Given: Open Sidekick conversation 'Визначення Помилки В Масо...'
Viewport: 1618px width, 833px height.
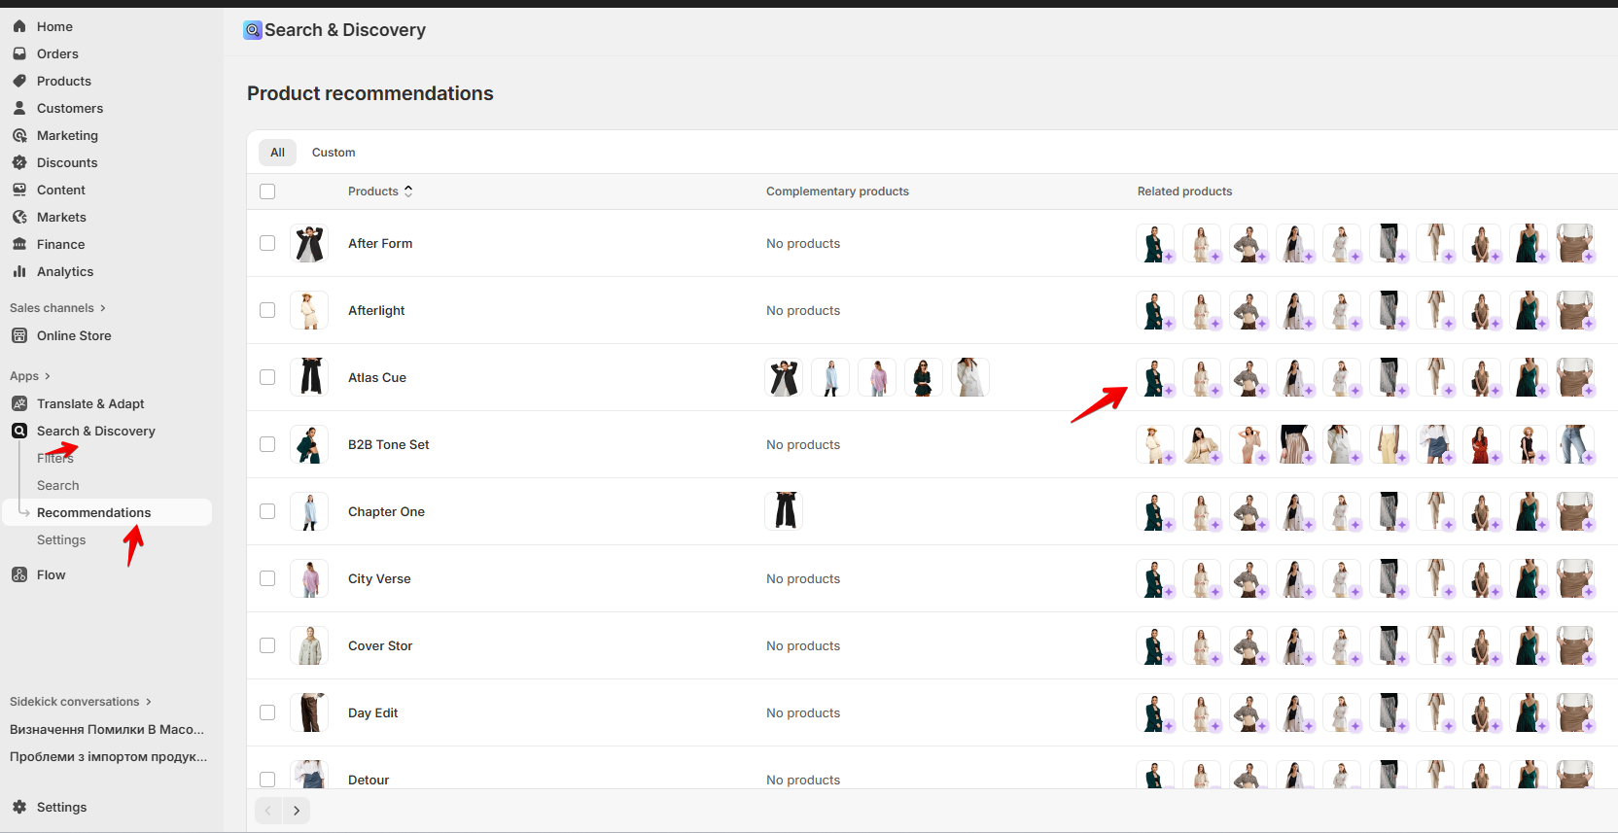Looking at the screenshot, I should pos(107,729).
